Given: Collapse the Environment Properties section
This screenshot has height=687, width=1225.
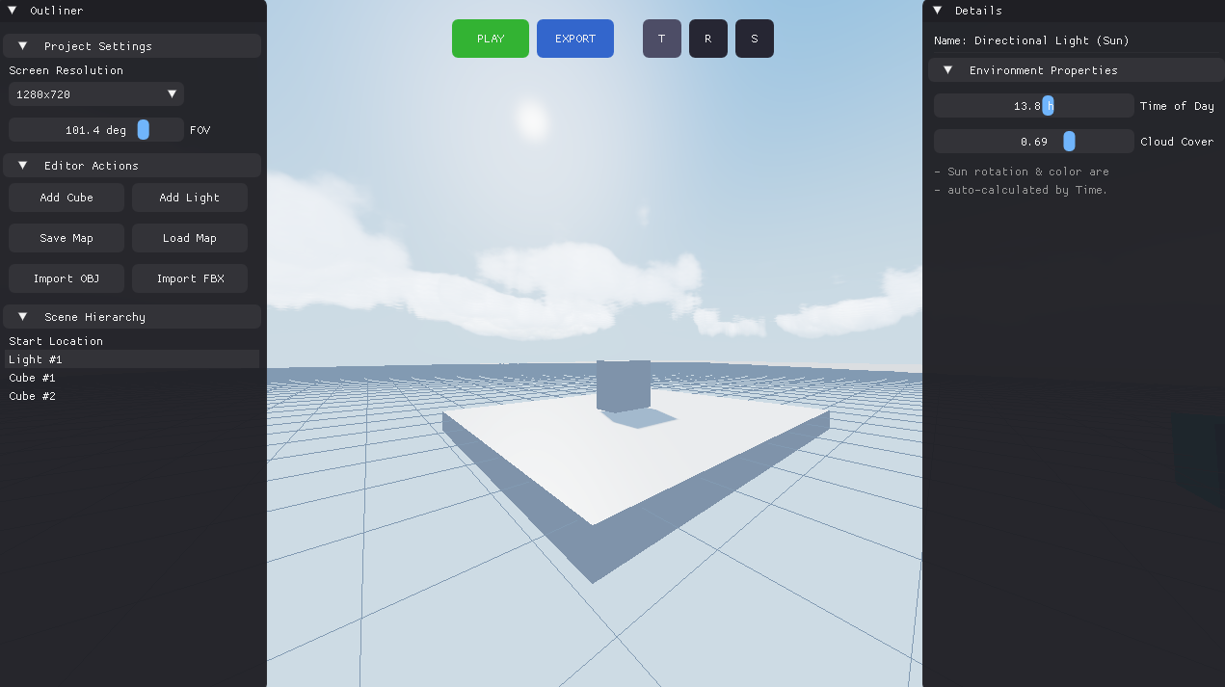Looking at the screenshot, I should [946, 69].
